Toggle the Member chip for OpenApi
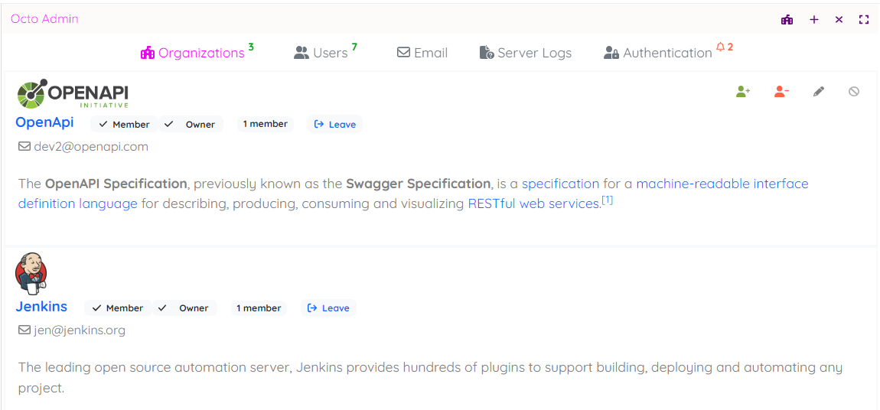The image size is (880, 410). pos(124,125)
